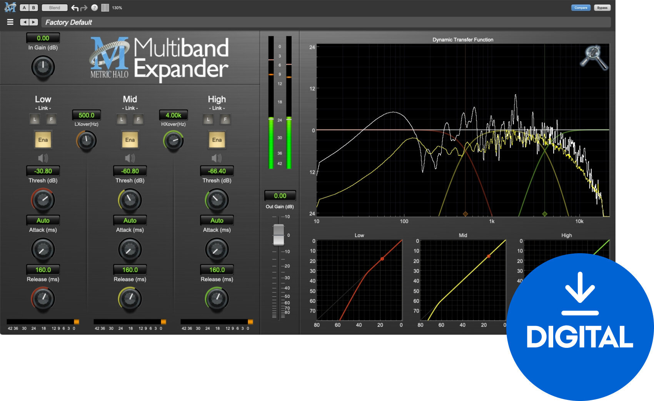Toggle Low band link L button
The width and height of the screenshot is (654, 401).
click(x=35, y=119)
